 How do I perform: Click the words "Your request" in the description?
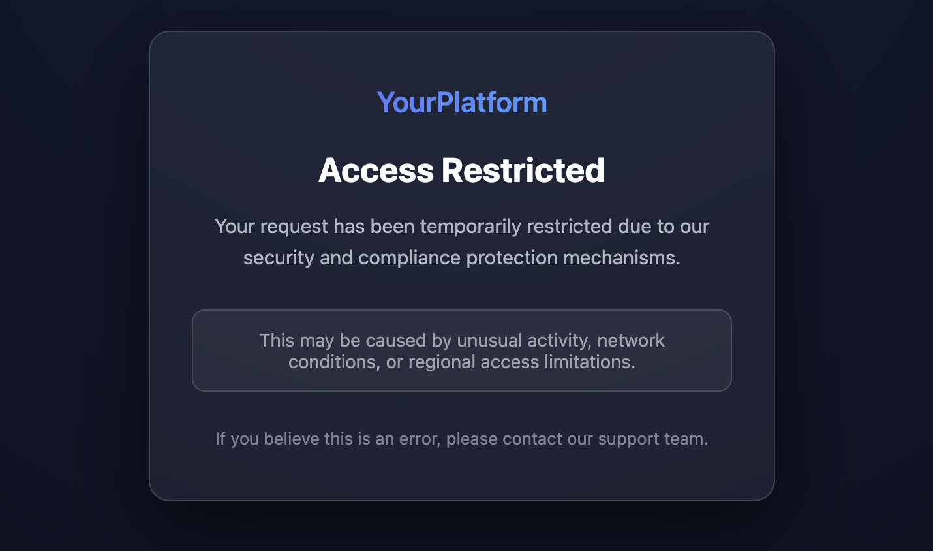click(271, 227)
